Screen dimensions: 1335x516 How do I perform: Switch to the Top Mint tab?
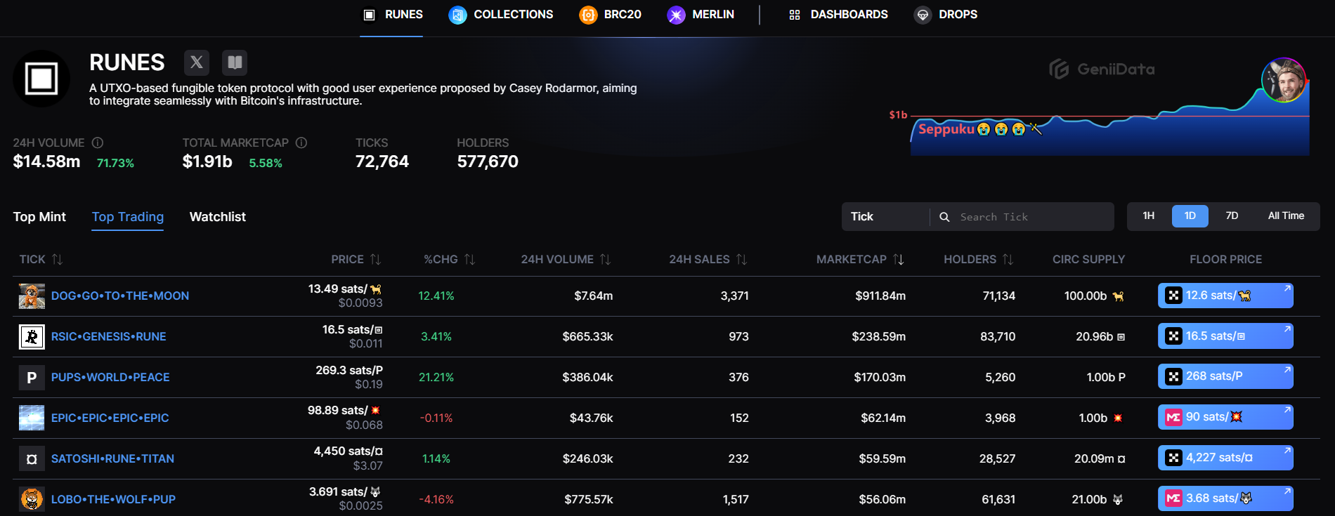(x=39, y=217)
